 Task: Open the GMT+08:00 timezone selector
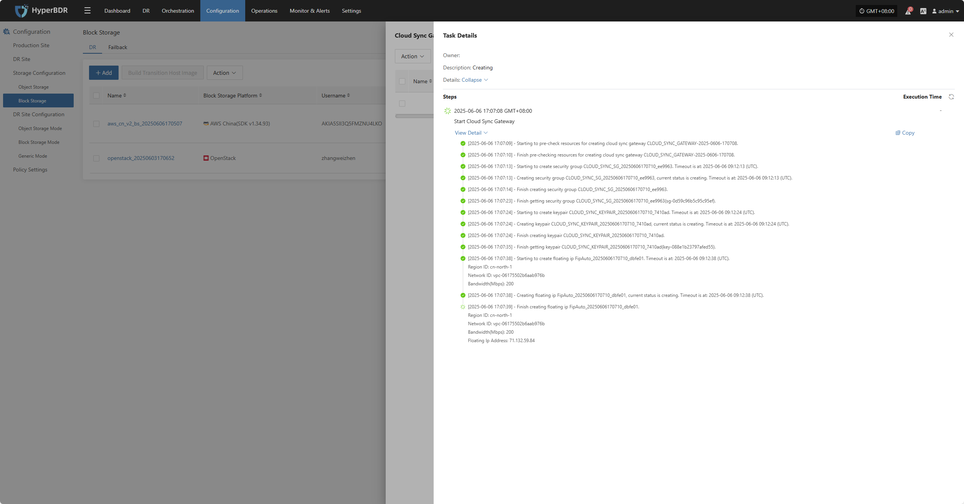tap(877, 11)
